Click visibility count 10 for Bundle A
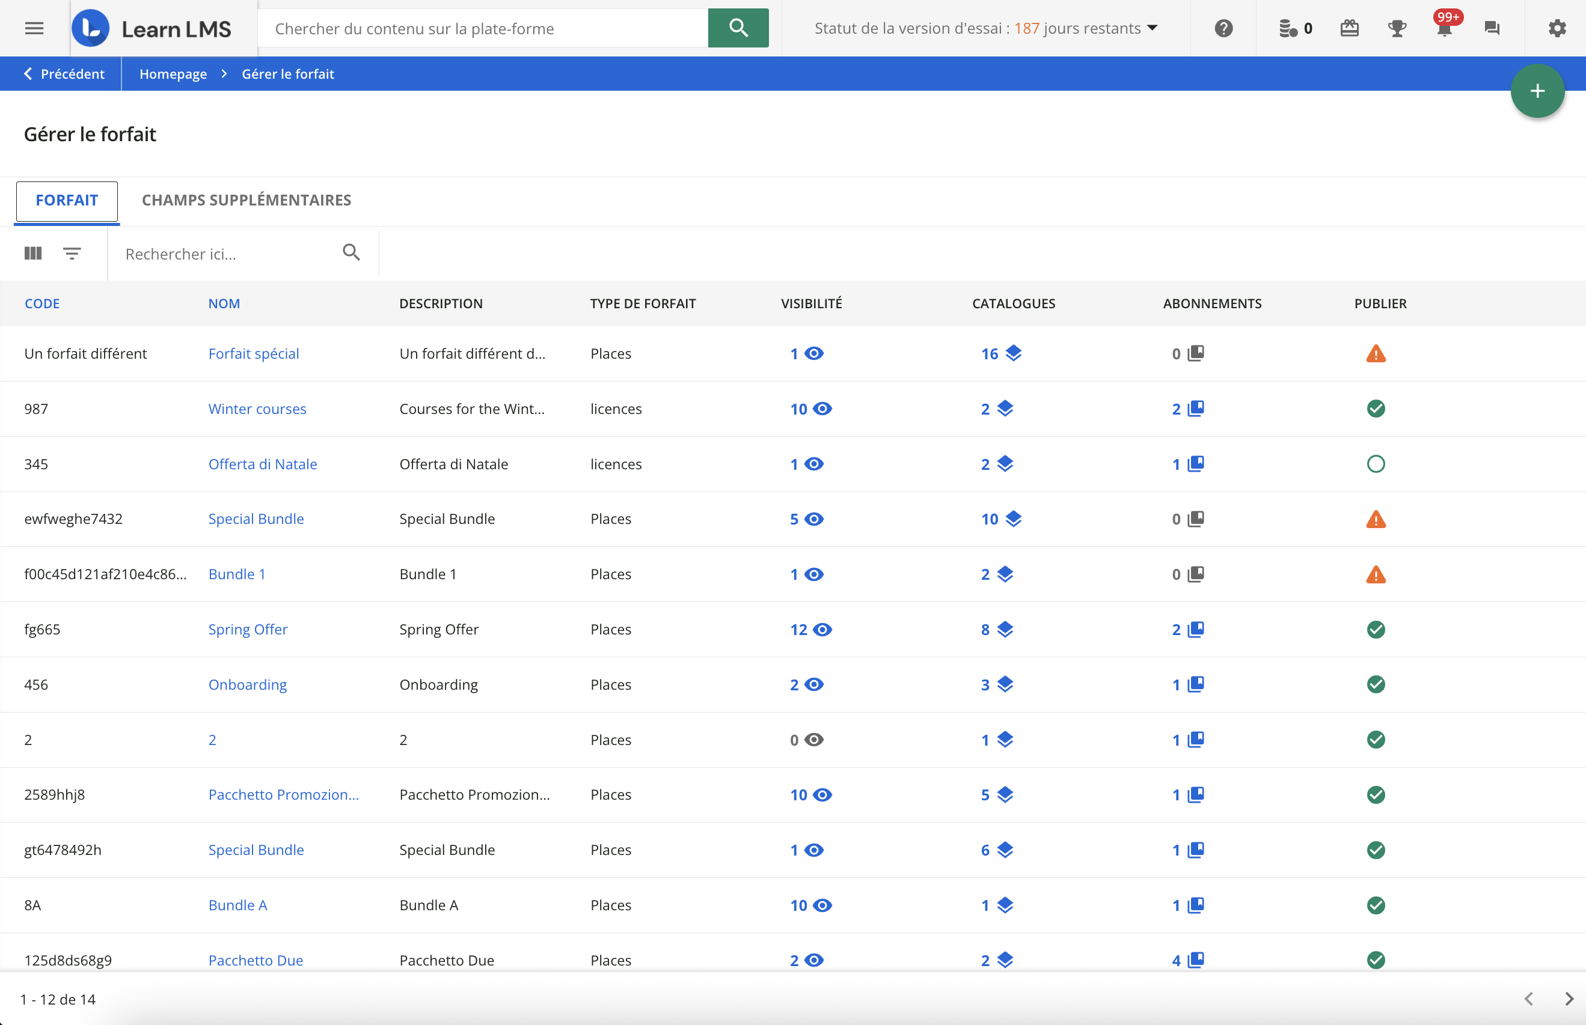 tap(798, 905)
